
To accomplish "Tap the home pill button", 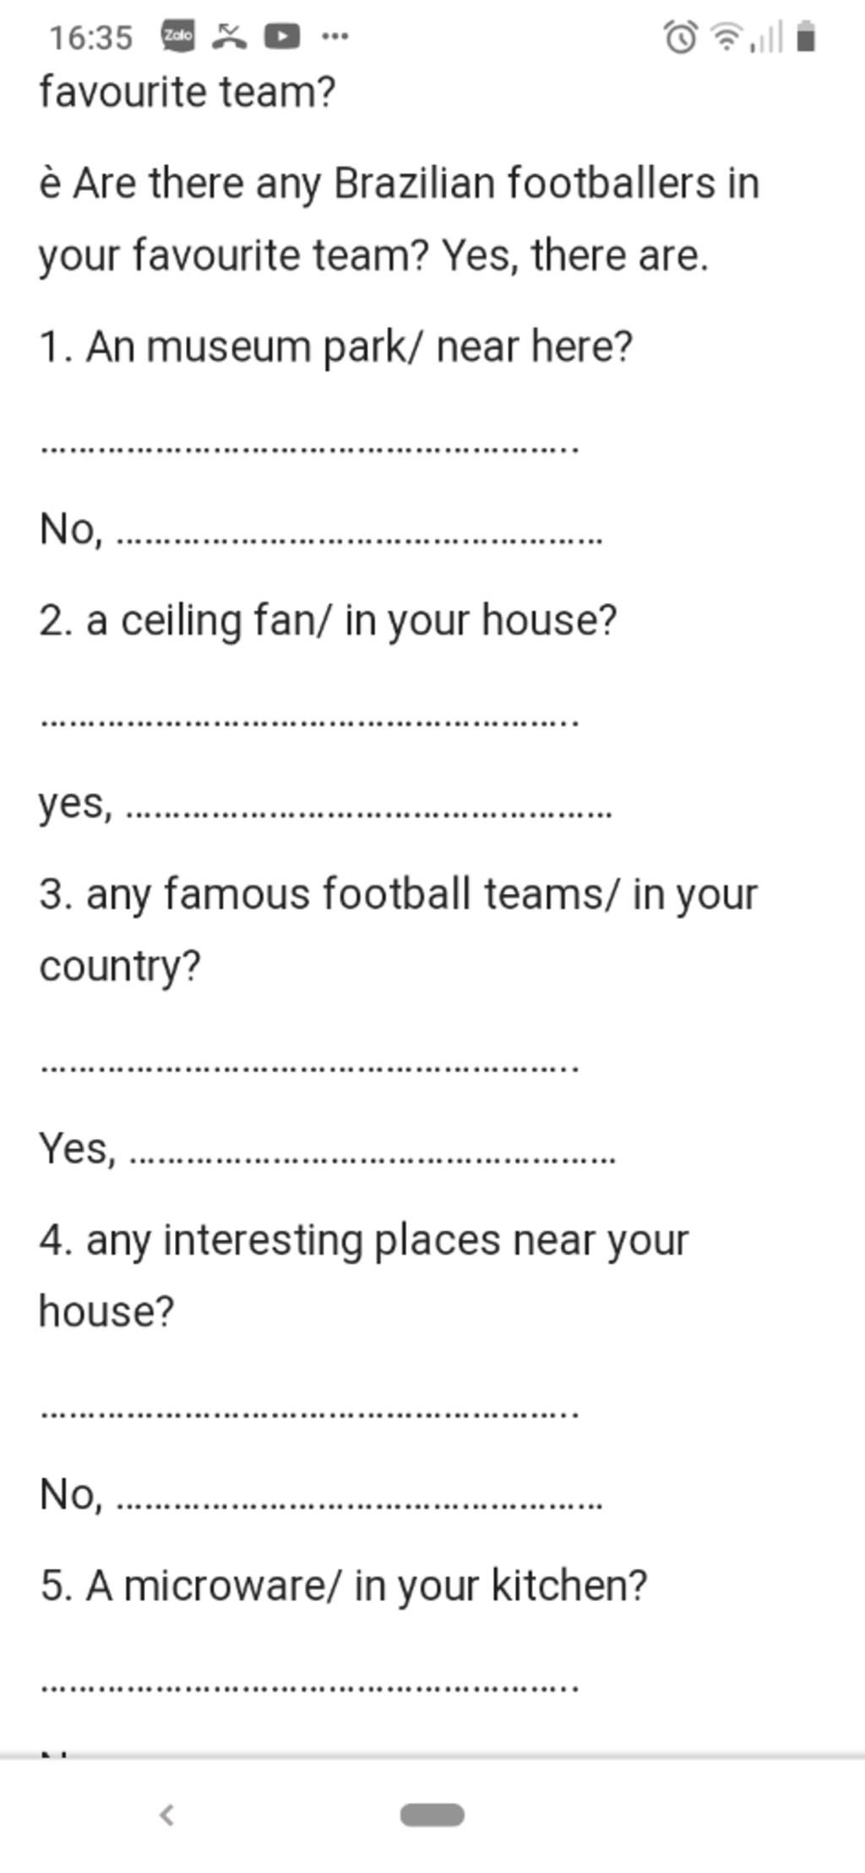I will [x=432, y=1814].
